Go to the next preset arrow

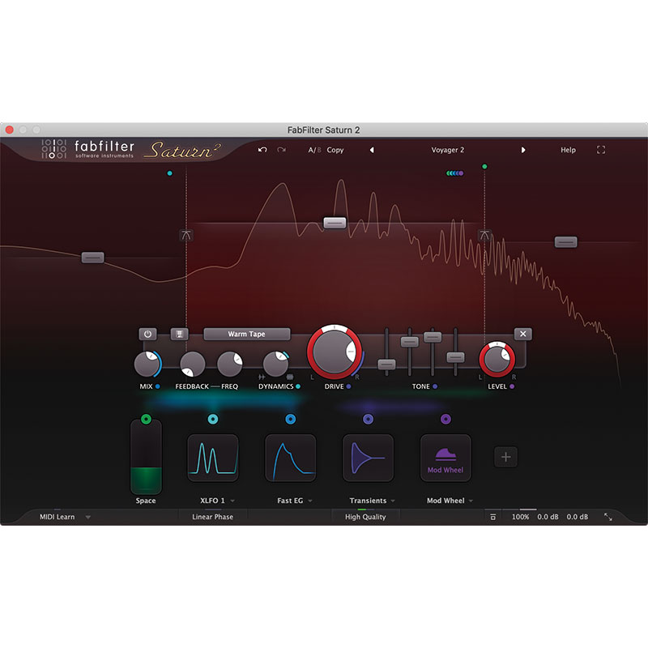pos(523,150)
